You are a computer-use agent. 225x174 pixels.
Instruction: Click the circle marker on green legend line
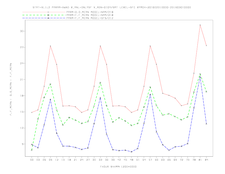[48, 15]
